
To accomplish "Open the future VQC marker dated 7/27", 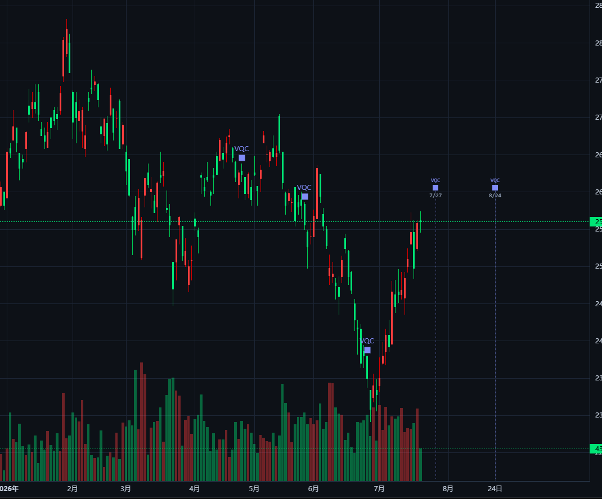I will (x=435, y=188).
